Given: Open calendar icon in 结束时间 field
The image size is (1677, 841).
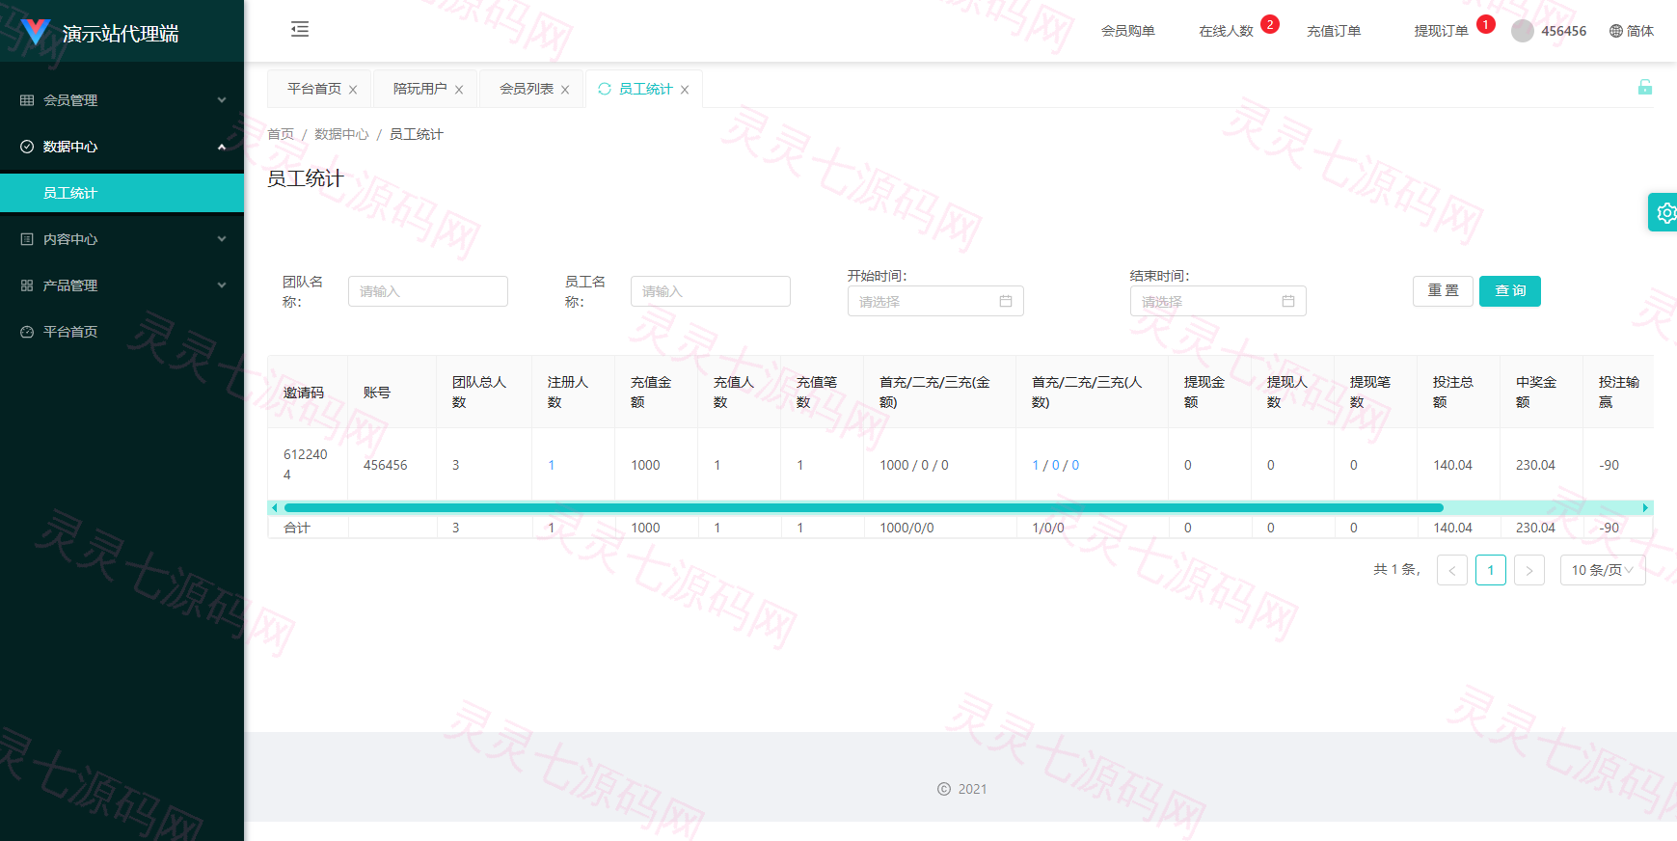Looking at the screenshot, I should pos(1288,301).
